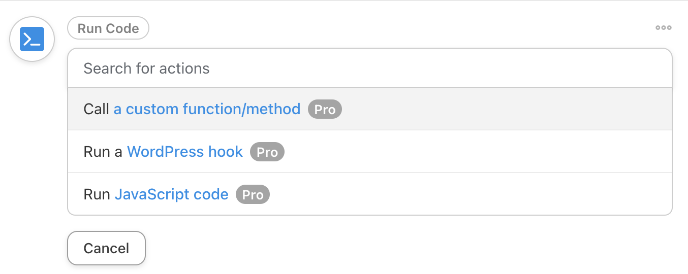Click the Pro badge beside custom function/method
688x274 pixels.
(x=325, y=110)
